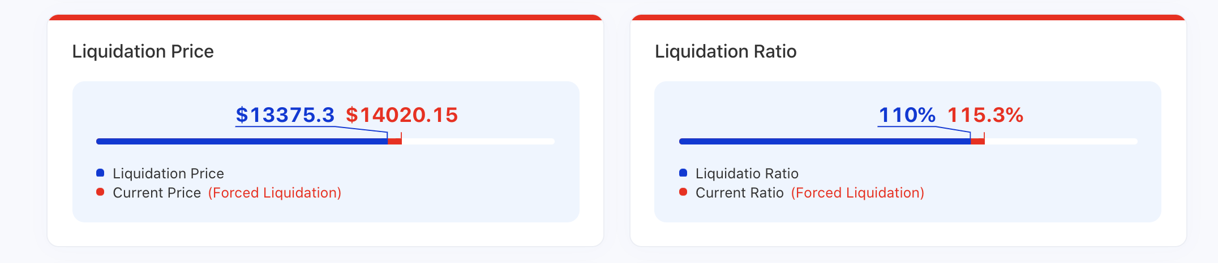Screen dimensions: 1218x263
Task: Click the red segment of the ratio bar
Action: tap(978, 141)
